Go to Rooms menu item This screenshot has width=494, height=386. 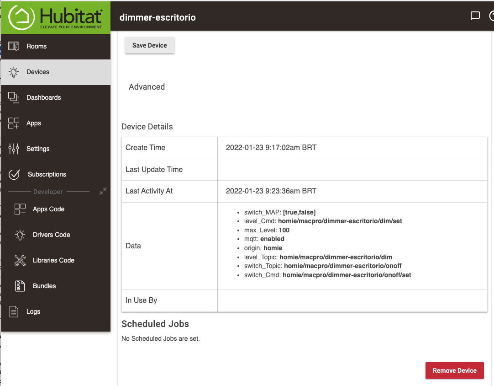coord(37,46)
